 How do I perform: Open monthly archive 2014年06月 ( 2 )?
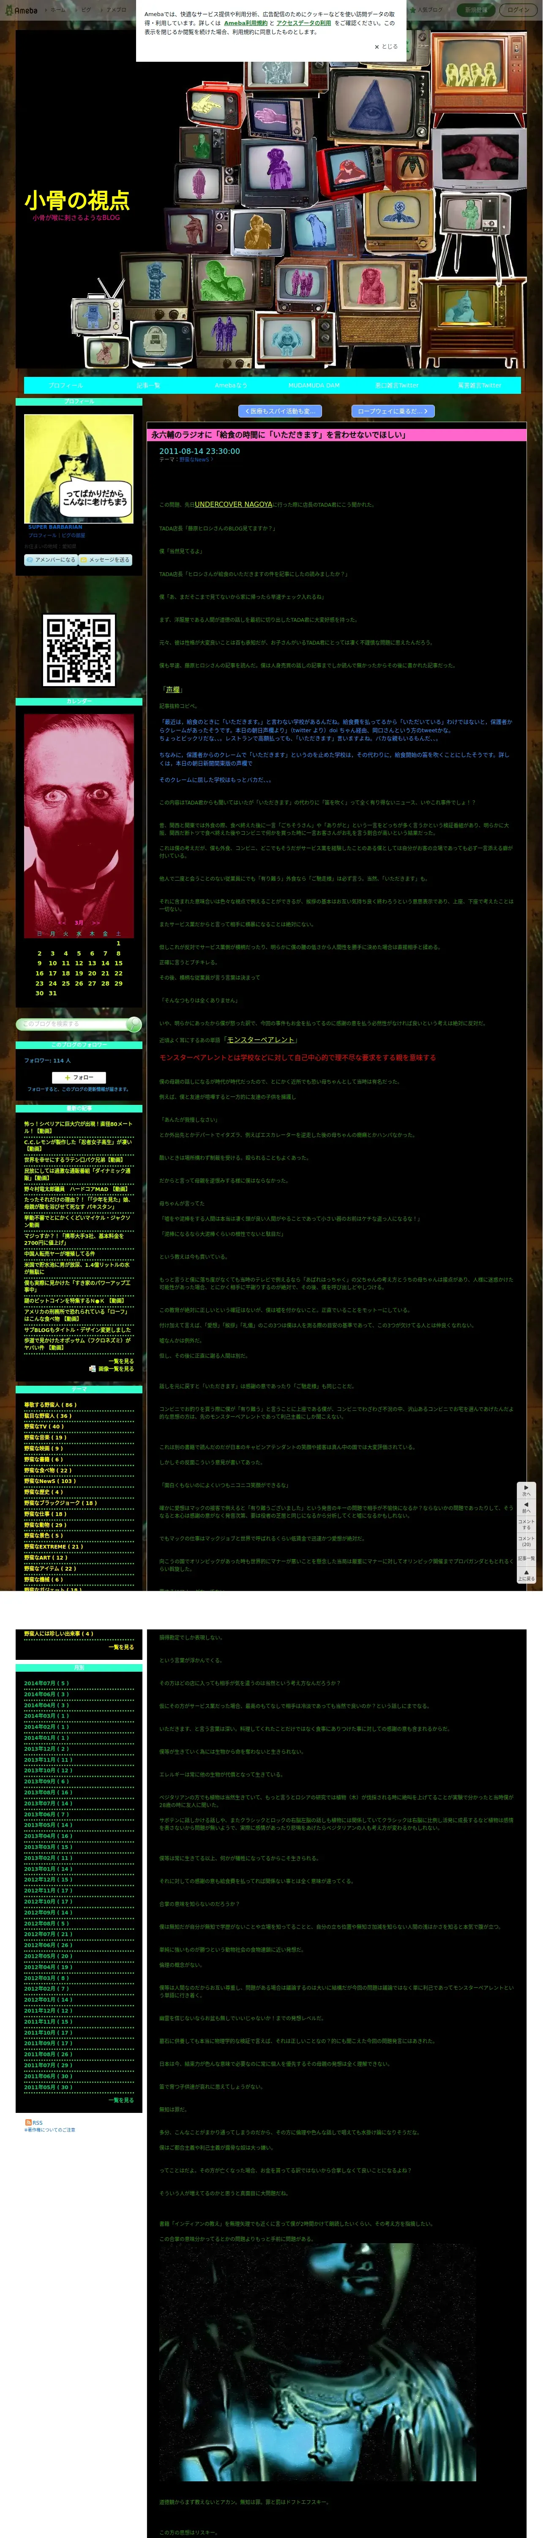46,1694
